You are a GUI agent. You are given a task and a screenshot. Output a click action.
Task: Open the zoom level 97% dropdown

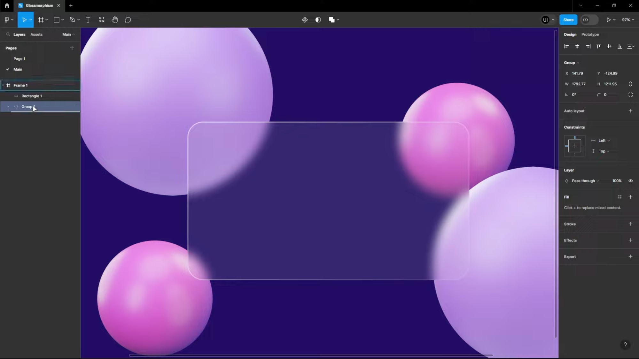click(x=628, y=20)
